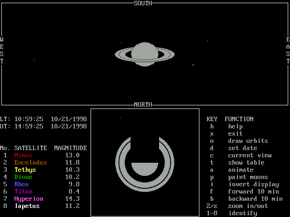Click the 'draw orbits' function
Viewport: 290px width, 217px height.
click(x=248, y=141)
